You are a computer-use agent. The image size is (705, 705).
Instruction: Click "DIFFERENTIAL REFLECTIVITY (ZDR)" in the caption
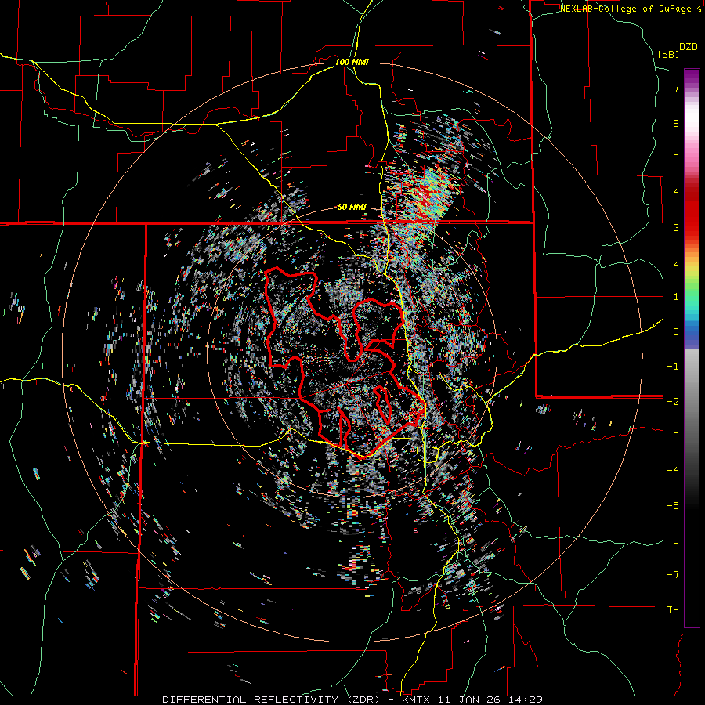(272, 700)
